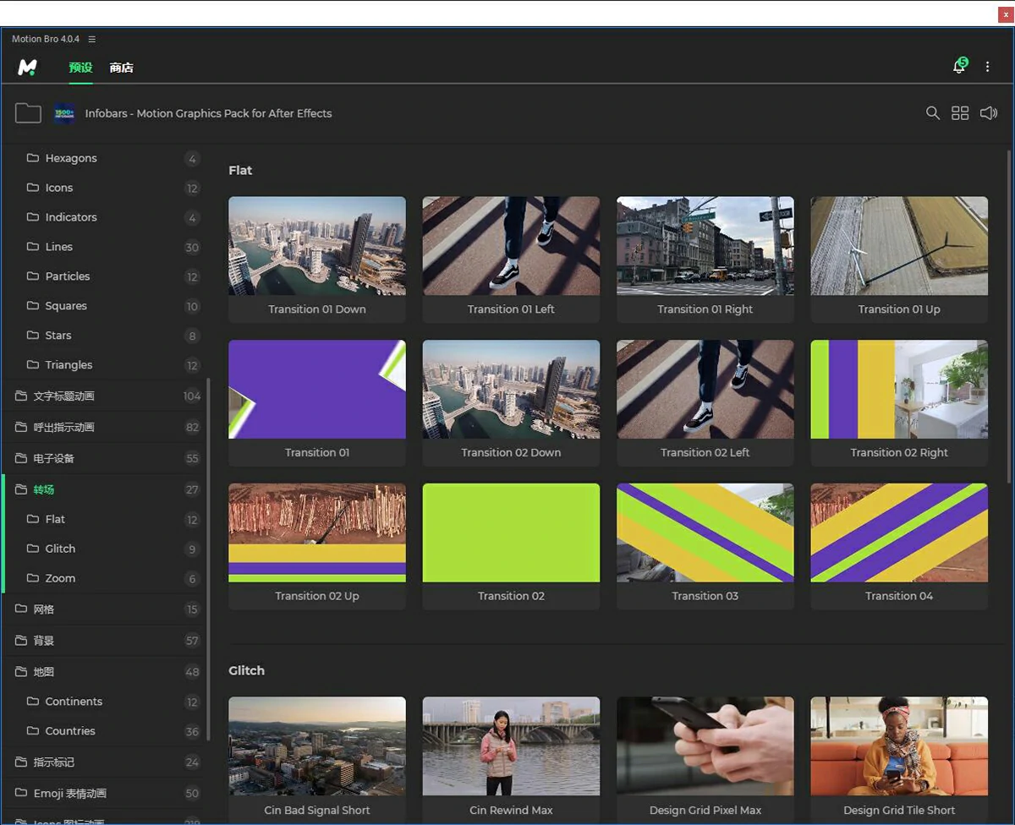
Task: Expand the 指示标记 category
Action: coord(103,762)
